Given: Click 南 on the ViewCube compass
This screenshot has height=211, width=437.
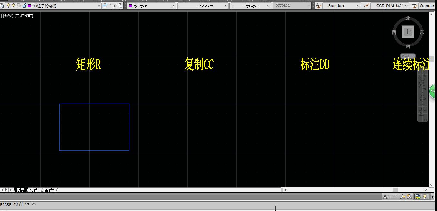Looking at the screenshot, I should click(x=408, y=46).
